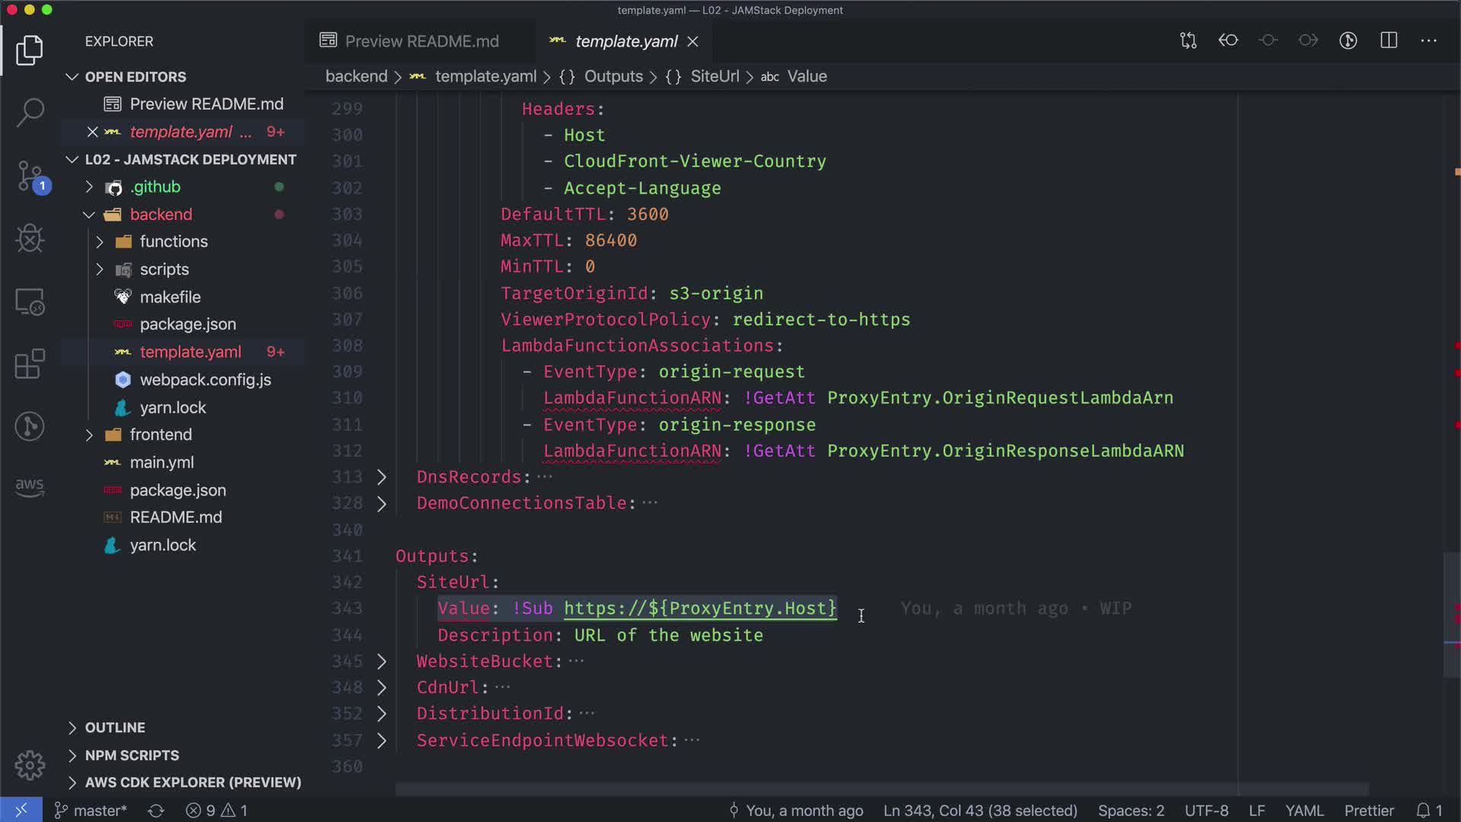Open the AWS explorer icon

click(x=30, y=486)
